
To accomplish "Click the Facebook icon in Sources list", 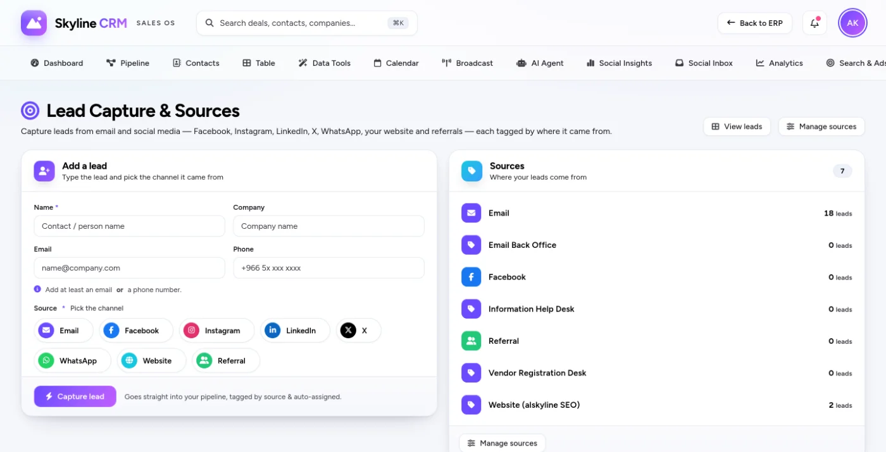I will tap(471, 277).
